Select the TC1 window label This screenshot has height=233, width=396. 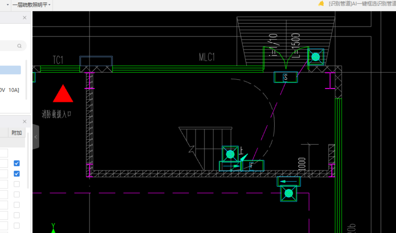pos(58,60)
